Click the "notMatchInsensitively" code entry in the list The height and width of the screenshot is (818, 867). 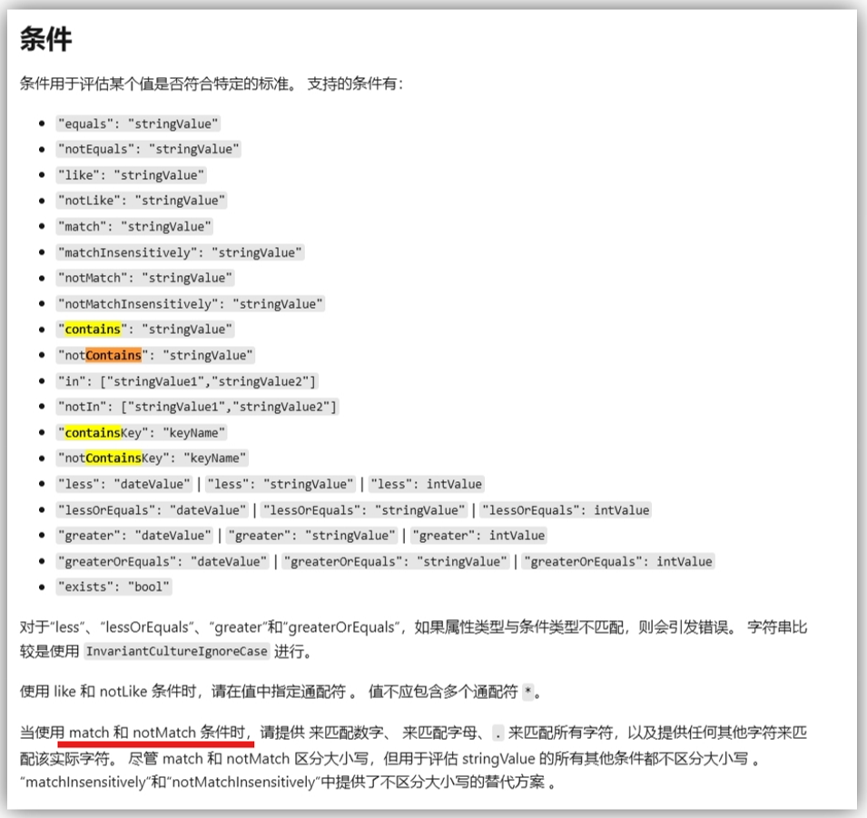[x=190, y=304]
